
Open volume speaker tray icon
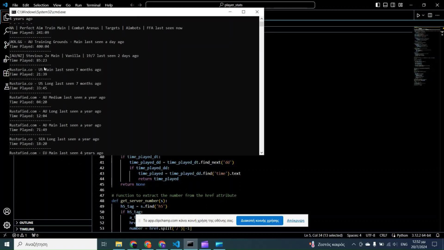coord(395,244)
